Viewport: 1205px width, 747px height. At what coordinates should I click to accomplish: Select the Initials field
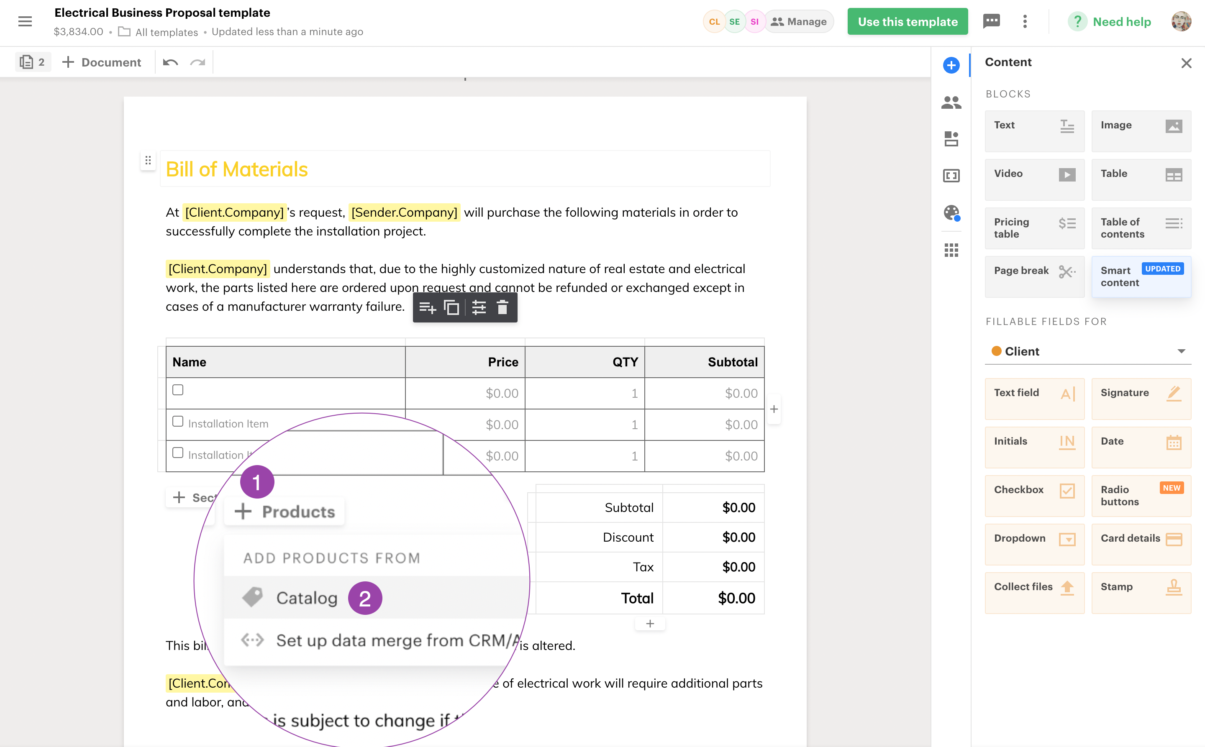(1034, 447)
